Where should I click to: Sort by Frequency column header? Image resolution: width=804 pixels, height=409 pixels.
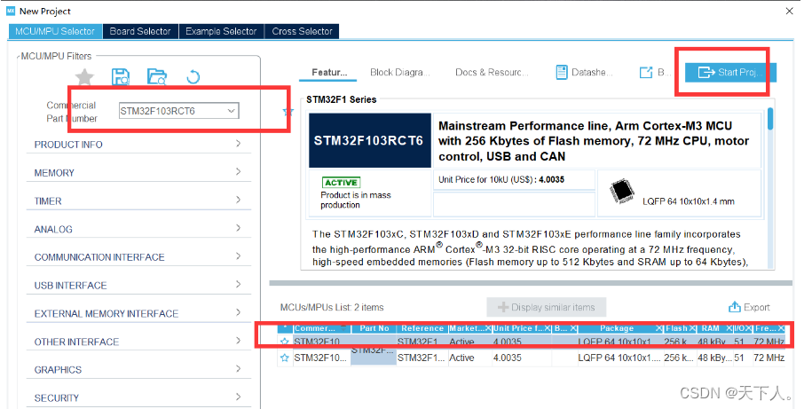click(x=769, y=328)
